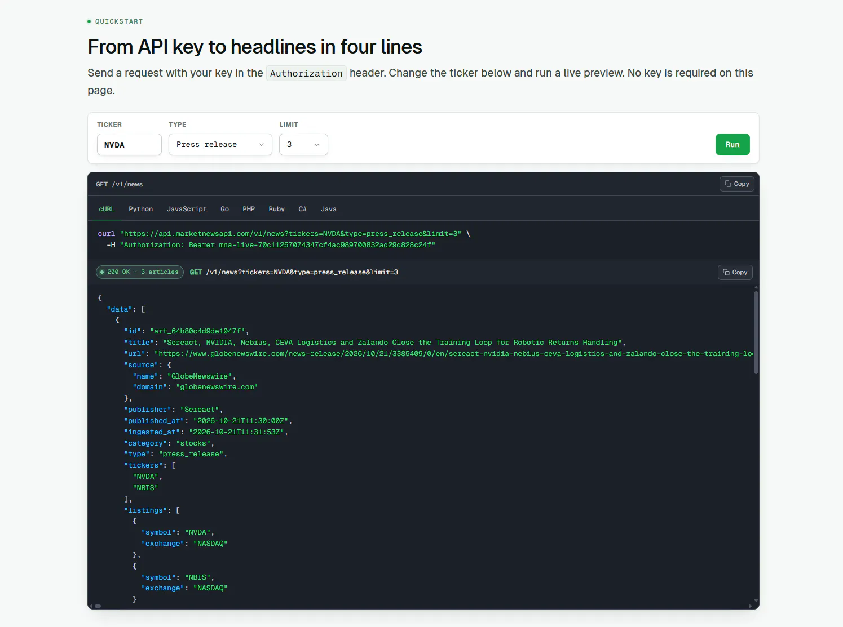Switch to the Go code tab

pos(225,209)
